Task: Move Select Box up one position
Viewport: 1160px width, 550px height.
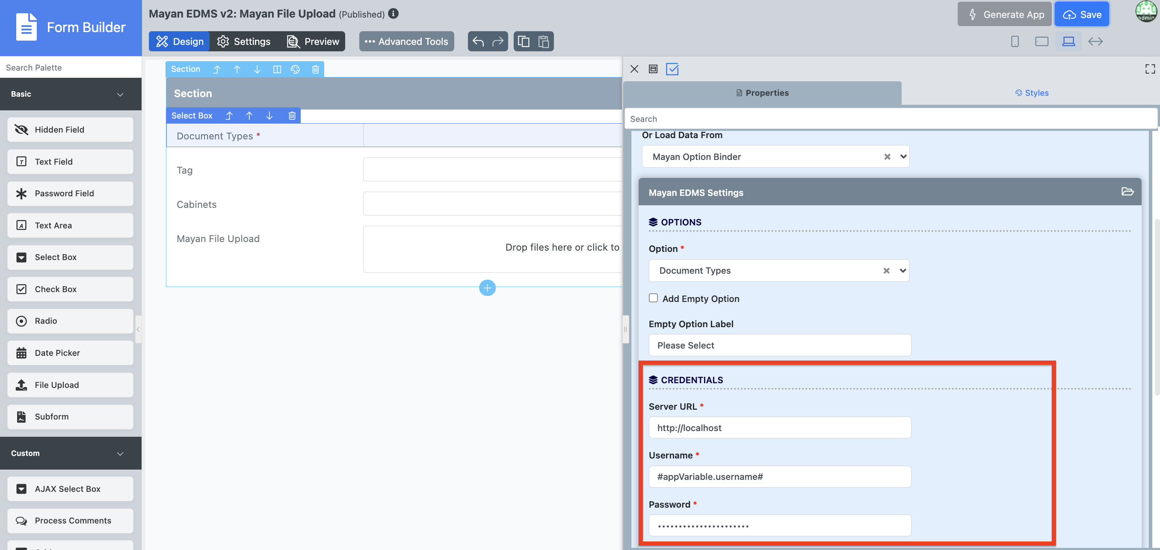Action: pyautogui.click(x=249, y=115)
